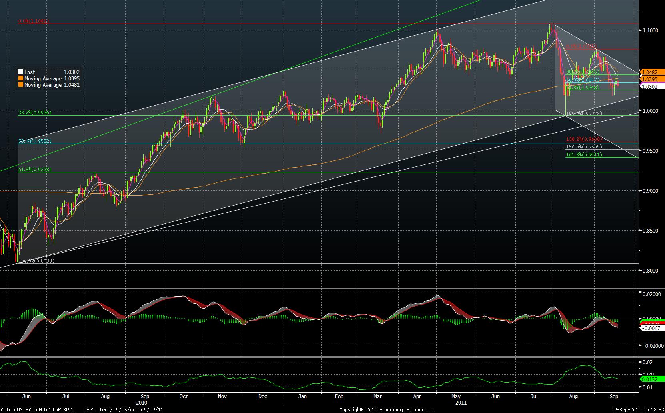Click the 161.8%(0.9411) extension level label
This screenshot has width=665, height=413.
(584, 154)
